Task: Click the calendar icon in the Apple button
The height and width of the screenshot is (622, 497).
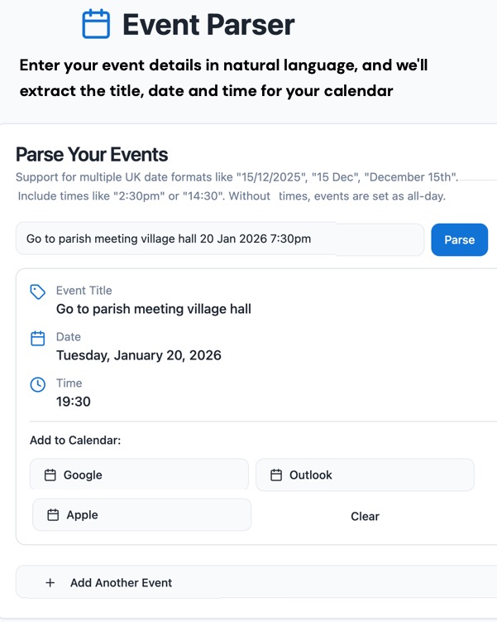Action: pyautogui.click(x=54, y=515)
